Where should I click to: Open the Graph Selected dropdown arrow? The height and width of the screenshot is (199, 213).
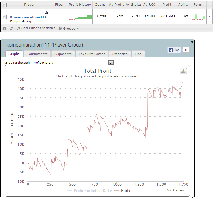point(111,63)
